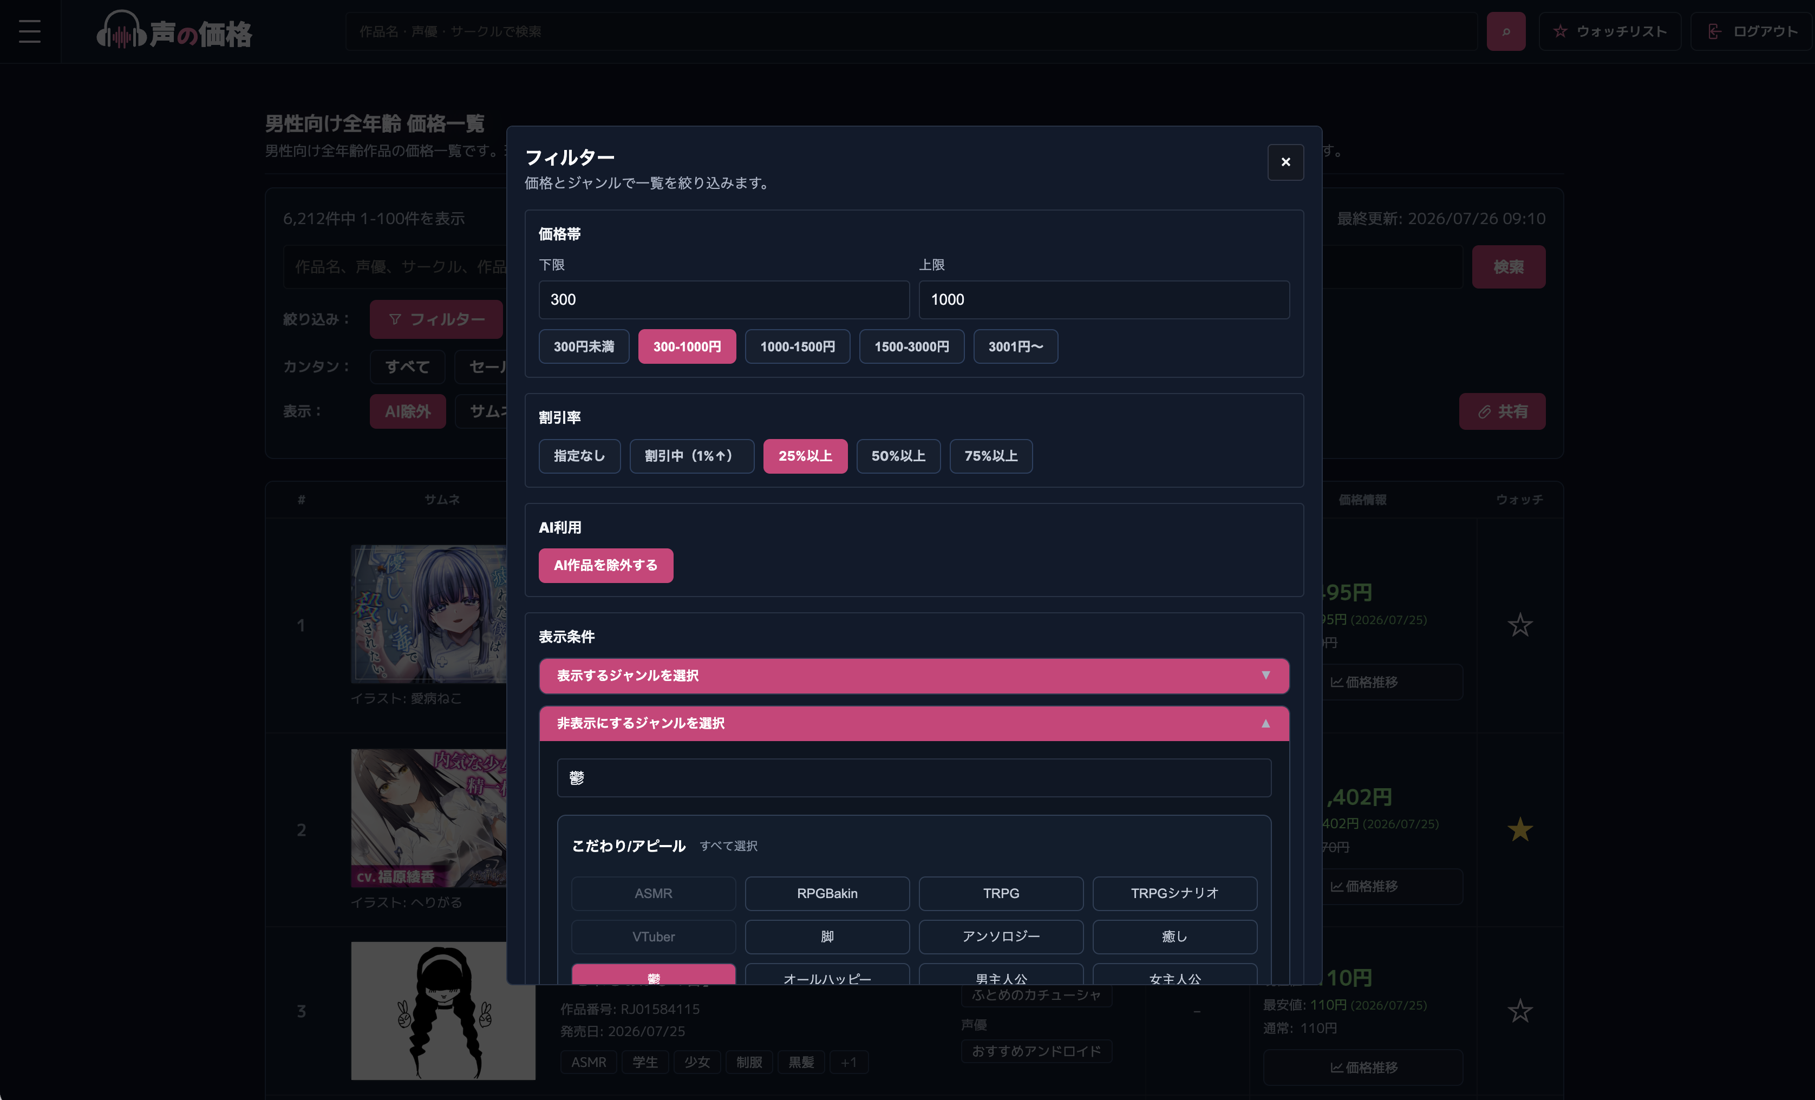Toggle the 25%以上 discount option
This screenshot has width=1815, height=1100.
805,456
